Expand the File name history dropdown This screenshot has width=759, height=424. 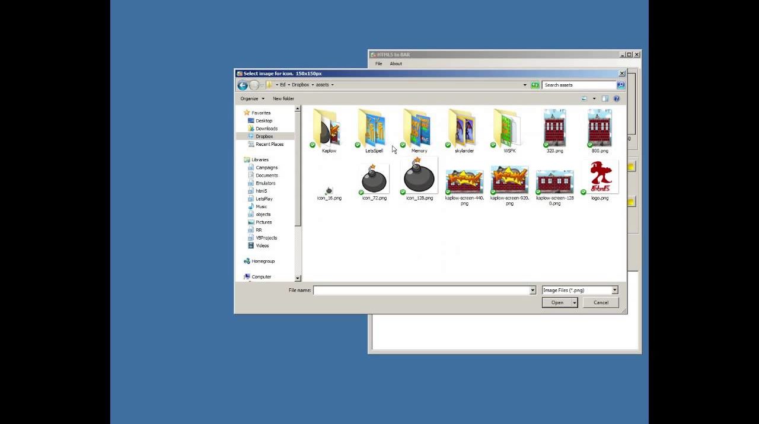(x=532, y=291)
